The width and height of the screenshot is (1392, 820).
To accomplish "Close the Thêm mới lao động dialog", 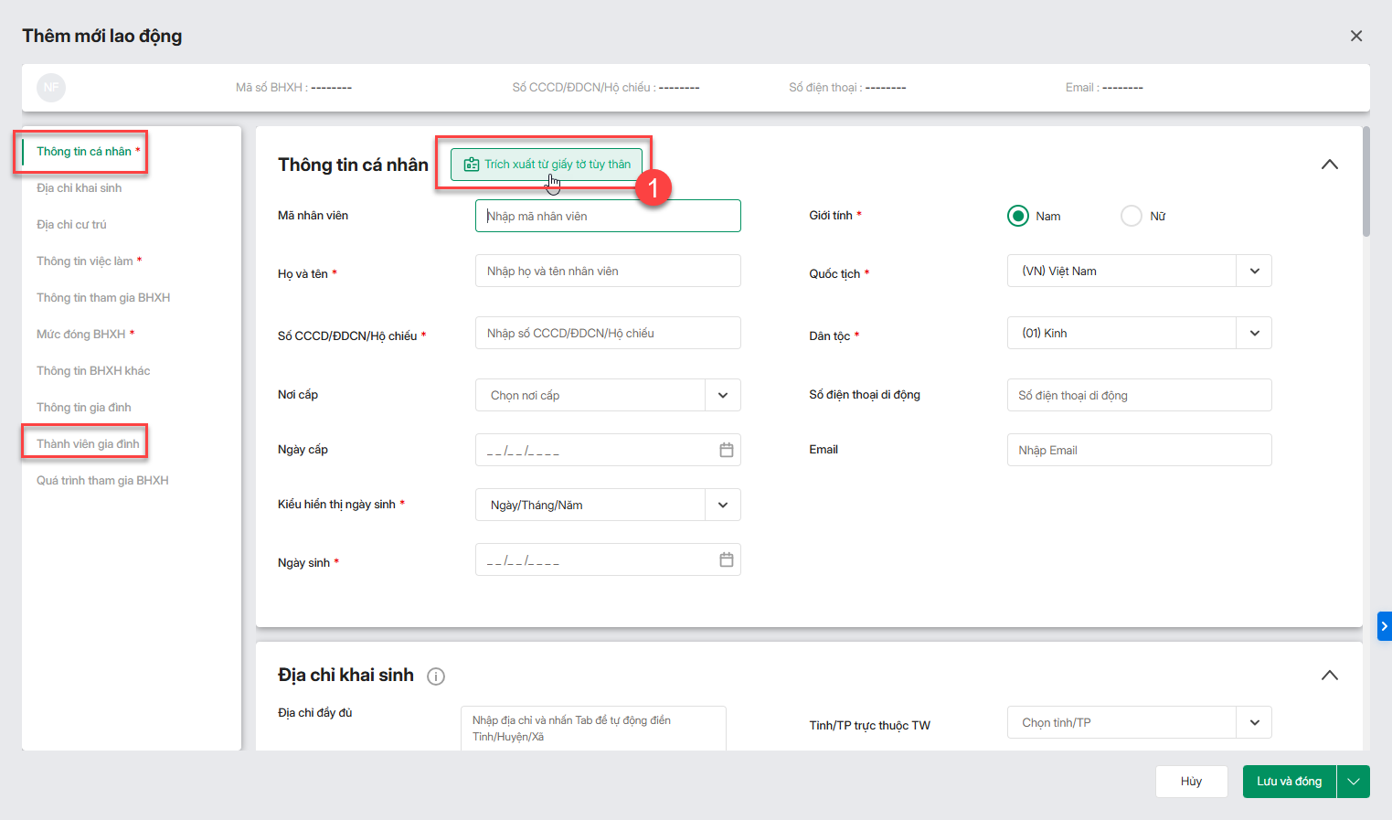I will click(x=1356, y=36).
